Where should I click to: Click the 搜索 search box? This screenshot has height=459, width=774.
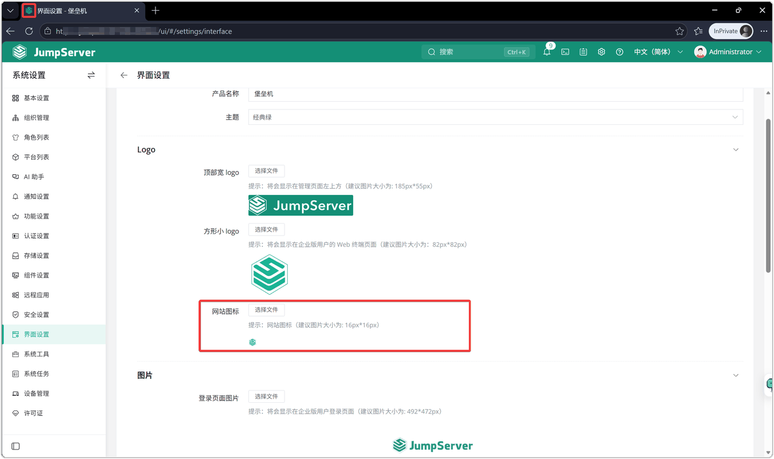coord(478,52)
